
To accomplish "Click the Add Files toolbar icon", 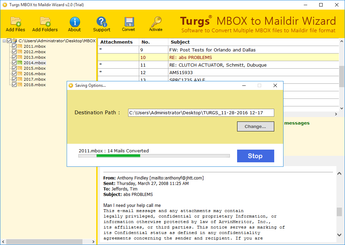I will 15,22.
